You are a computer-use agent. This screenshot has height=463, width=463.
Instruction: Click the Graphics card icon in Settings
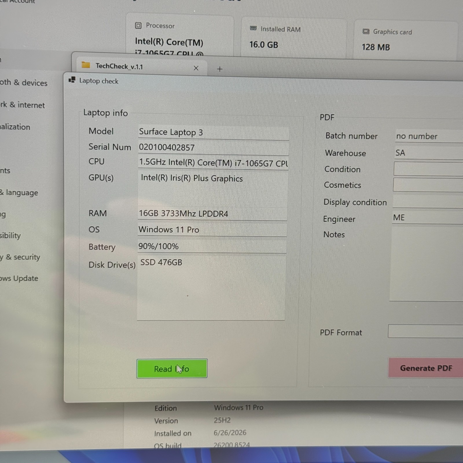[366, 31]
